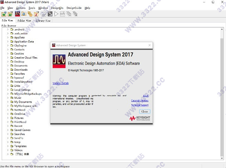Image resolution: width=226 pixels, height=168 pixels.
Task: Switch to the Folder View tab
Action: (24, 21)
